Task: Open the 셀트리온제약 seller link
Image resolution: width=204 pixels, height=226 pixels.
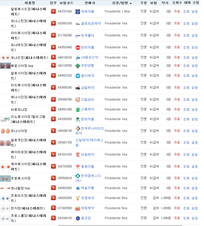Action: click(x=91, y=23)
